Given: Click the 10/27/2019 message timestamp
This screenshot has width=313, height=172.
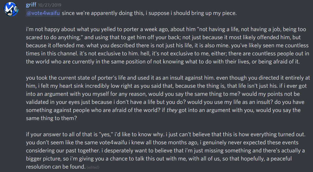Looking at the screenshot, I should (49, 5).
